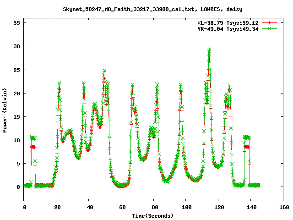Click y-axis tick label 35
Screen dimensions: 293x220
pyautogui.click(x=16, y=23)
